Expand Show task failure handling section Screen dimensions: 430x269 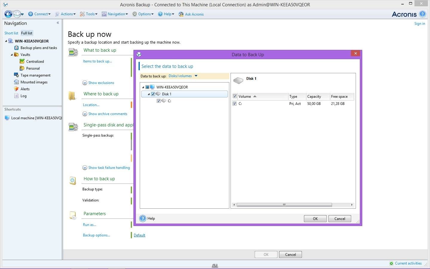pos(106,168)
